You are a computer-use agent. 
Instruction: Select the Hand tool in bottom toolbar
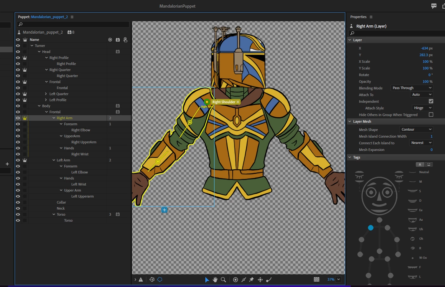[215, 279]
